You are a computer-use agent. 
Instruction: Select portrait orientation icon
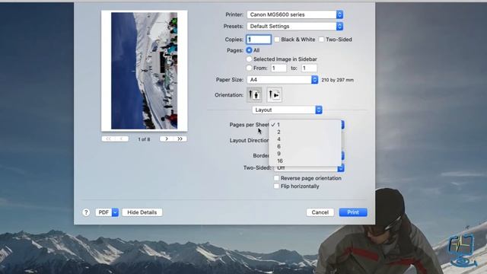pos(254,94)
